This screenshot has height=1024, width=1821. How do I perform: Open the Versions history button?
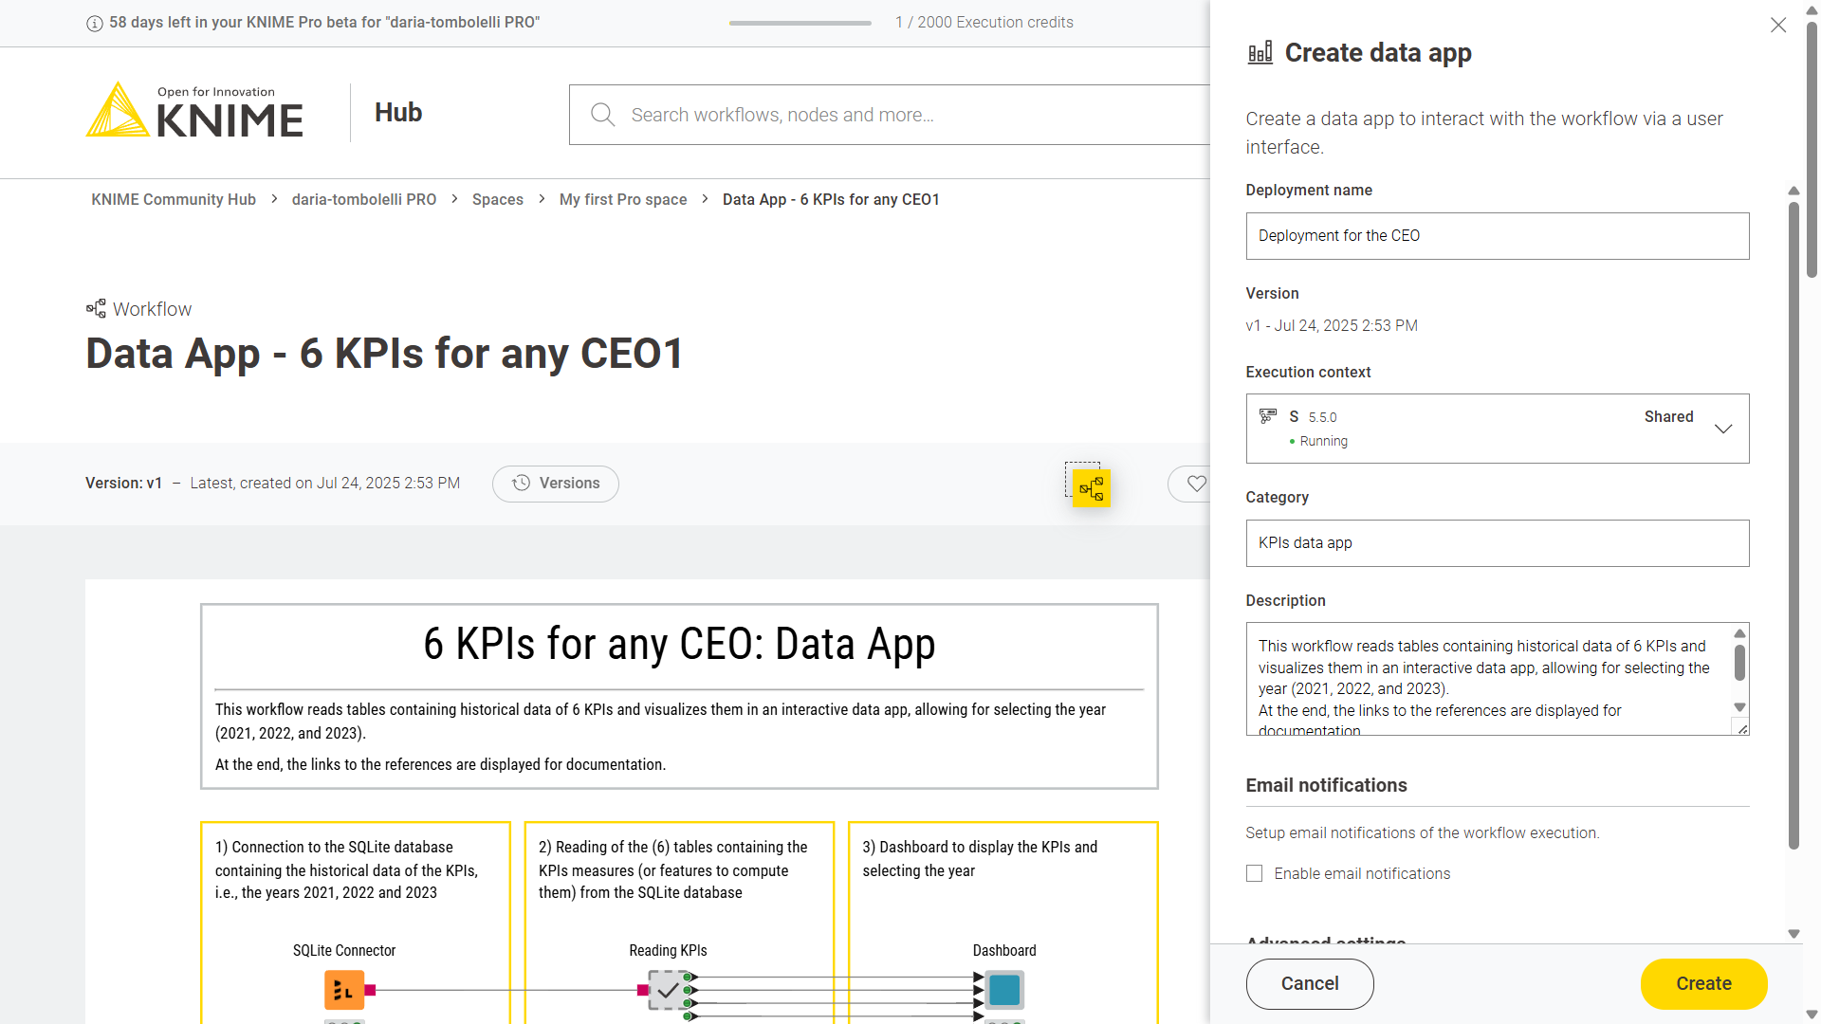[556, 484]
